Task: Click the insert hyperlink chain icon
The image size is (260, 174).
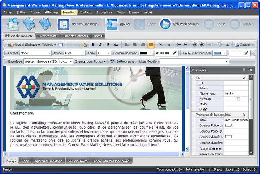Action: (211, 45)
